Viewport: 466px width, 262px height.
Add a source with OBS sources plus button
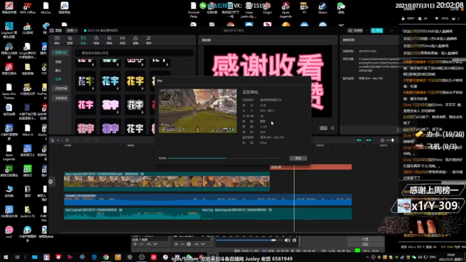click(176, 244)
